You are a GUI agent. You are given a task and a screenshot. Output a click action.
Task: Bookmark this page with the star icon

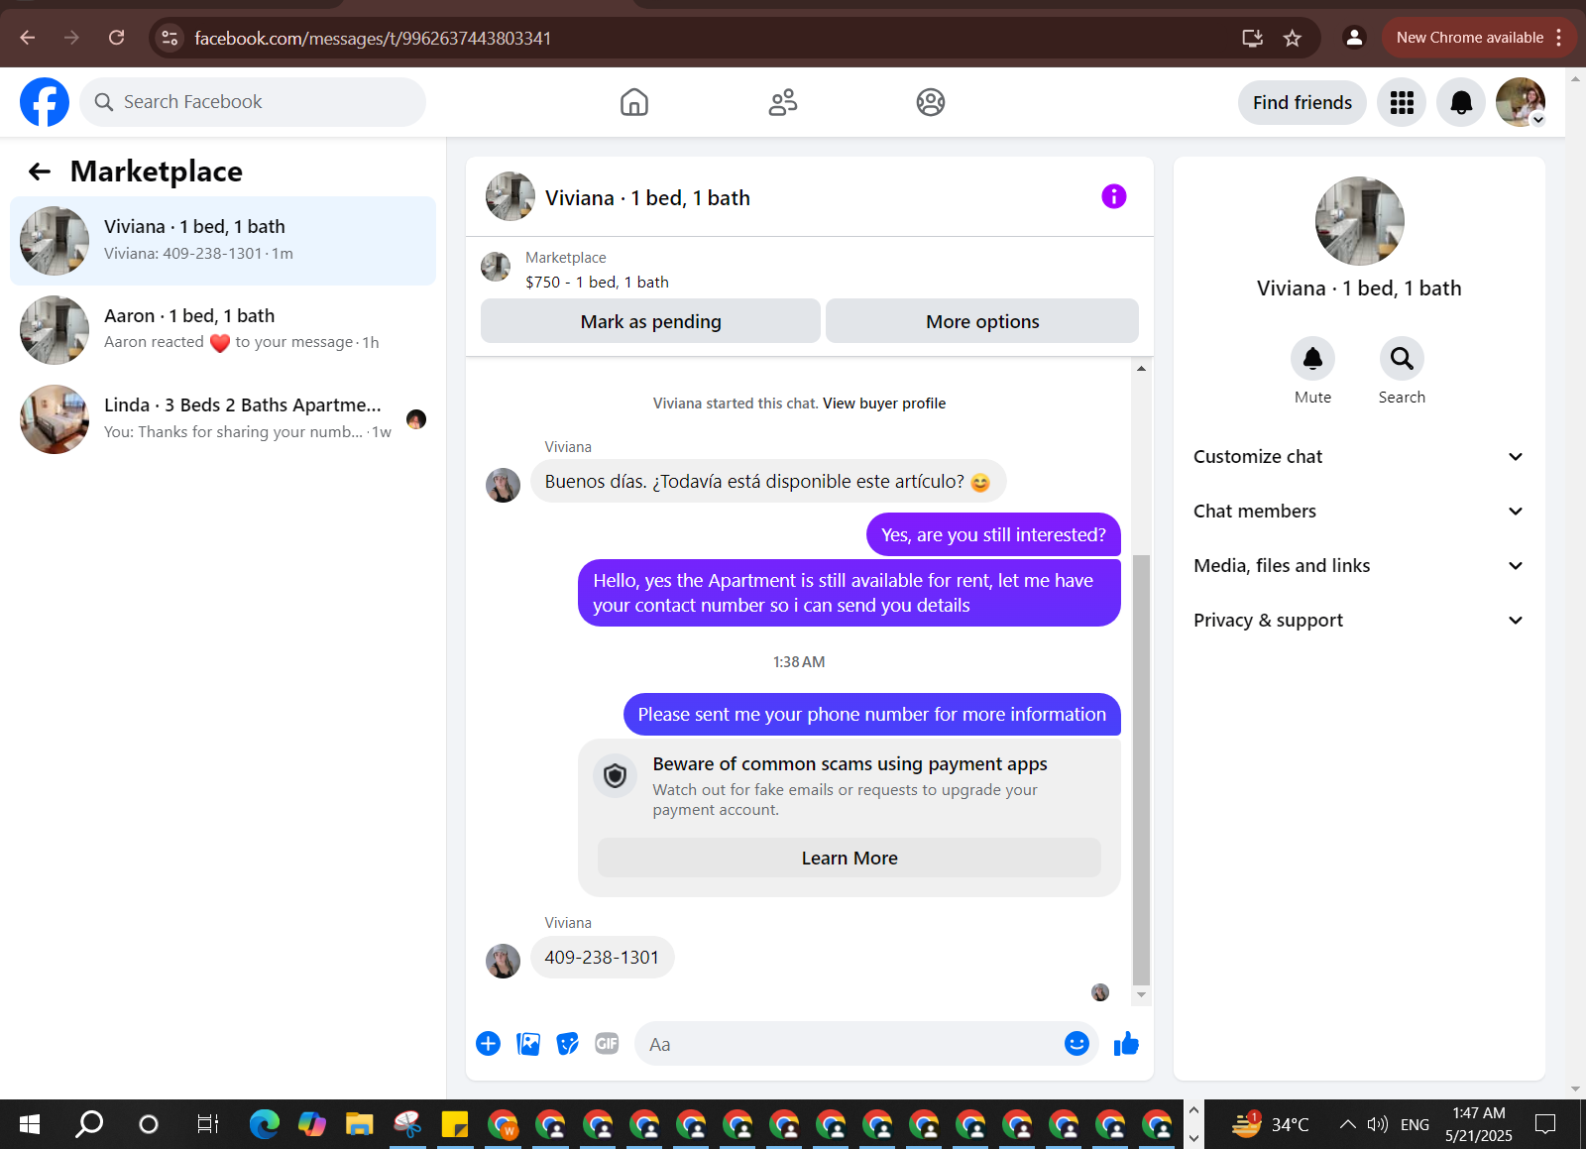1293,38
